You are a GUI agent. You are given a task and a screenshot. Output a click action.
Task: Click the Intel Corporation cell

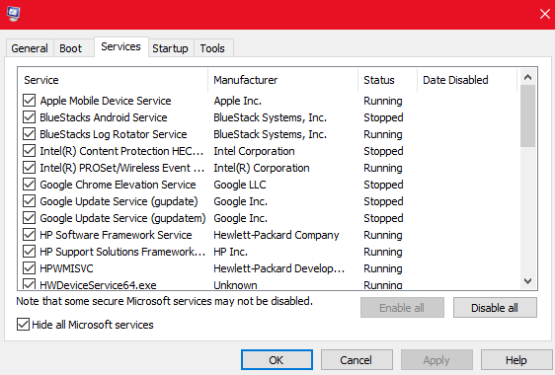[254, 151]
